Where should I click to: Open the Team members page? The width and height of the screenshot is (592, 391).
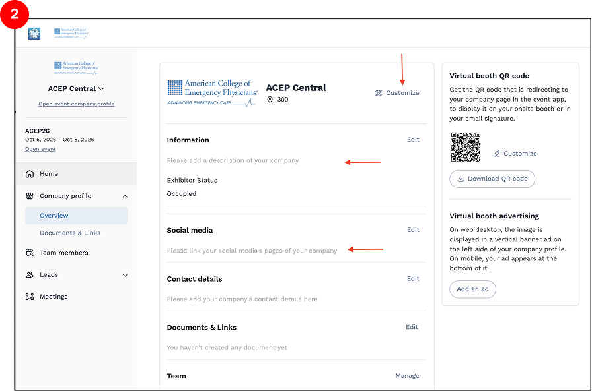click(x=64, y=253)
